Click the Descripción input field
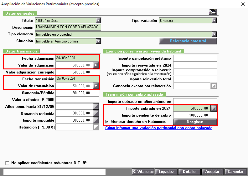The image size is (248, 176). tap(68, 27)
